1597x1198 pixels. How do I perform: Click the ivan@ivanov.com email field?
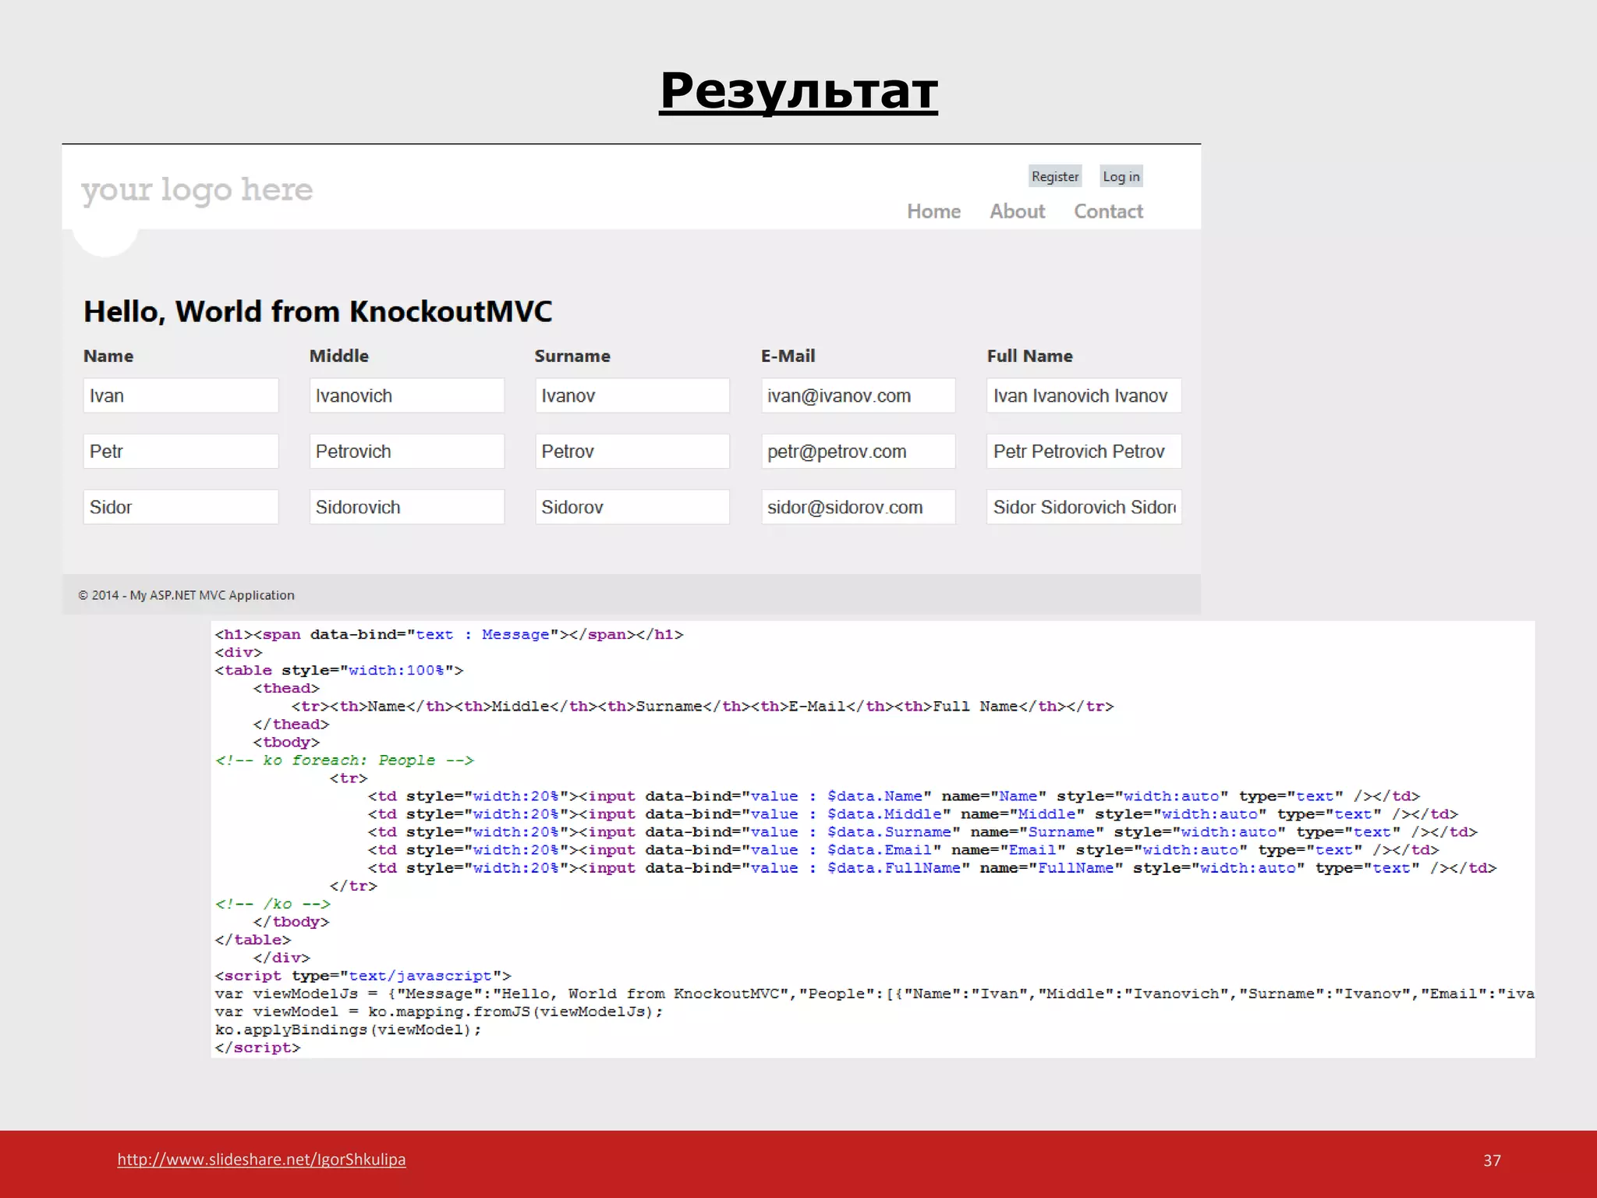(x=858, y=395)
